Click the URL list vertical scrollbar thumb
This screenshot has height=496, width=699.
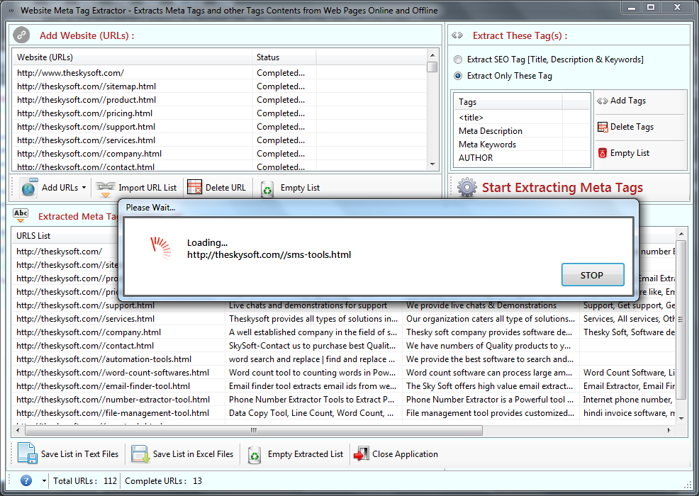[432, 67]
